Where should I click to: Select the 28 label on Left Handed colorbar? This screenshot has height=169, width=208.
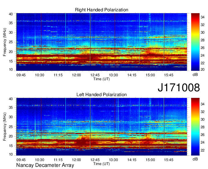(x=202, y=127)
